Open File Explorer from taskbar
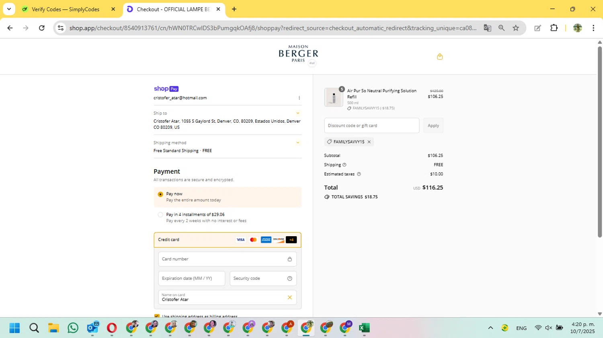This screenshot has width=603, height=338. point(53,328)
